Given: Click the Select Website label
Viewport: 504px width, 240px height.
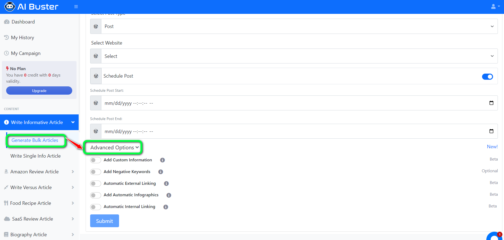Looking at the screenshot, I should [x=106, y=43].
